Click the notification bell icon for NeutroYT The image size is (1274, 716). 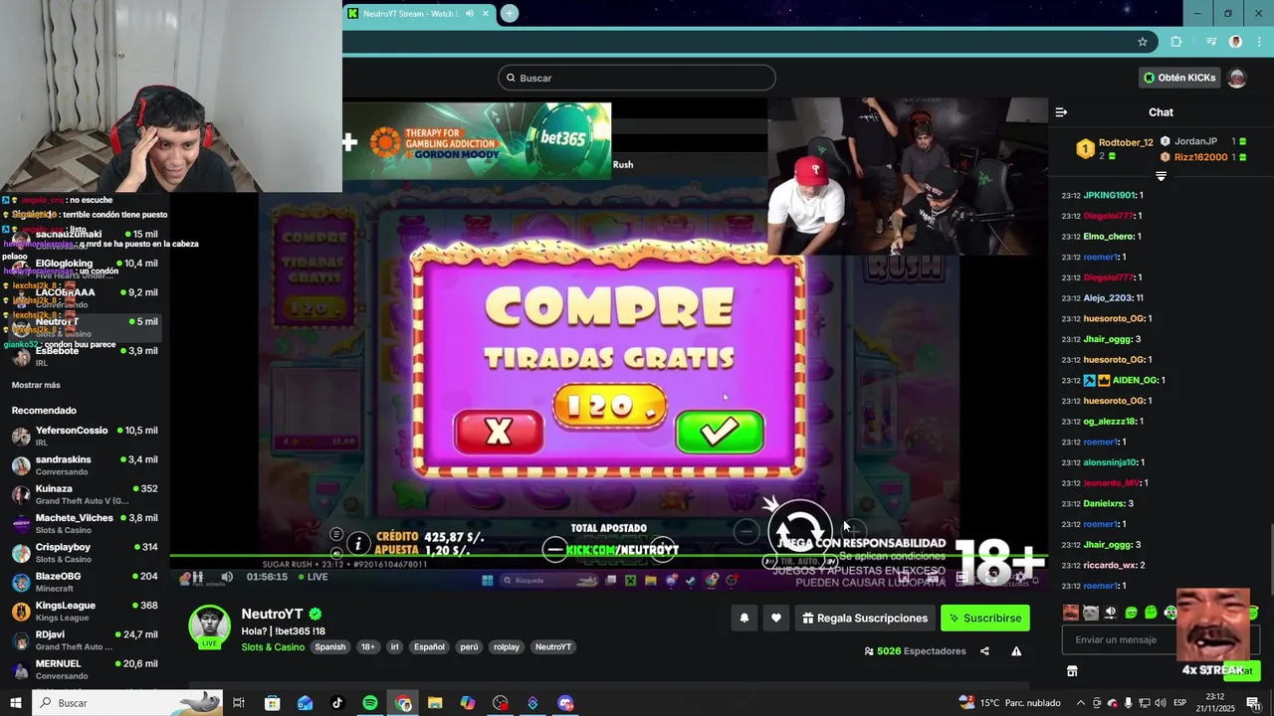(x=743, y=619)
